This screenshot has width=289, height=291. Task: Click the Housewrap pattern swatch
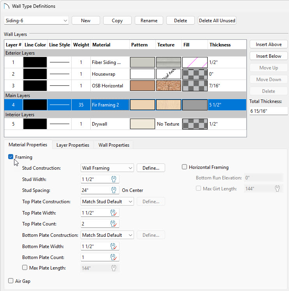coord(143,74)
